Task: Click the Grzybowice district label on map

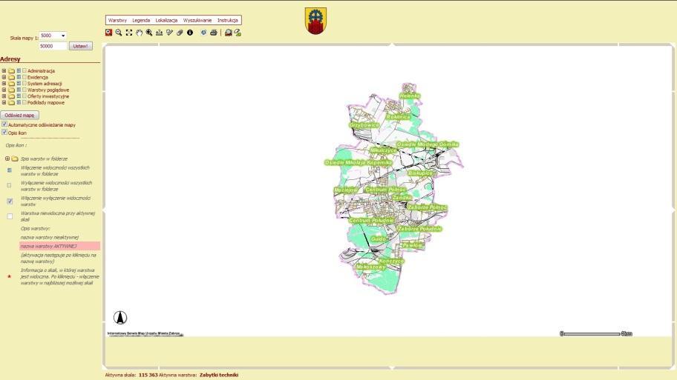Action: 364,125
